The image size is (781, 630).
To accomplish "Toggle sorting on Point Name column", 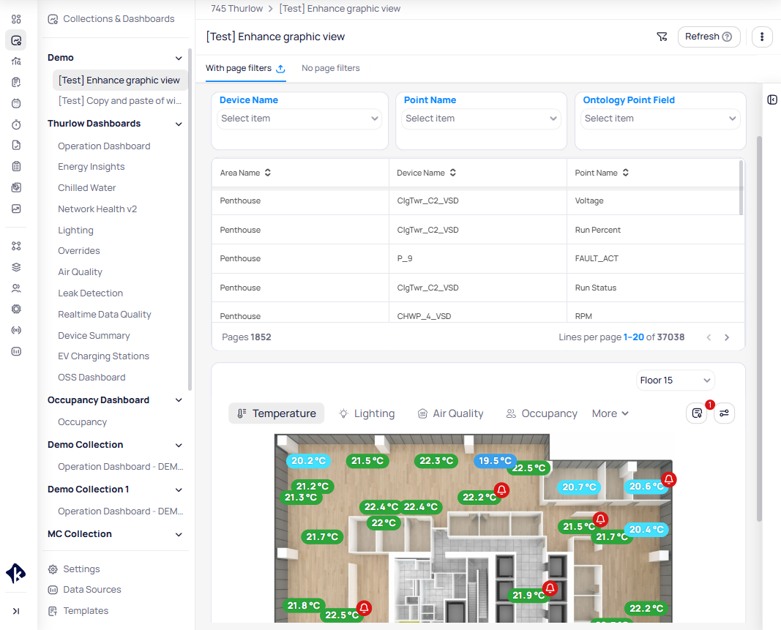I will (x=626, y=173).
